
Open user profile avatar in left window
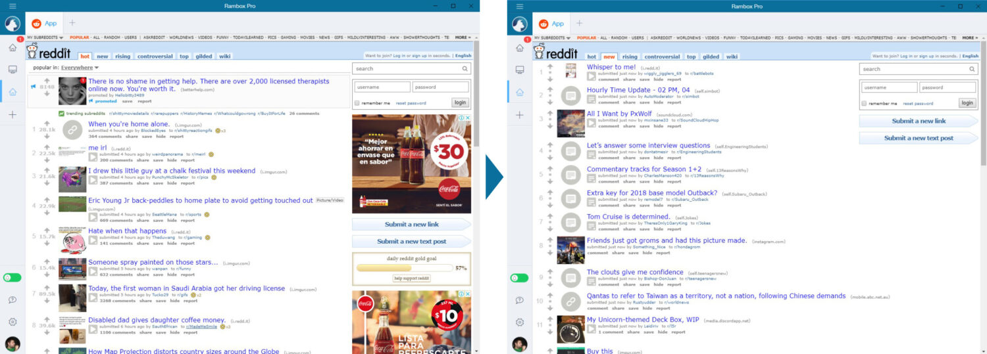point(13,344)
